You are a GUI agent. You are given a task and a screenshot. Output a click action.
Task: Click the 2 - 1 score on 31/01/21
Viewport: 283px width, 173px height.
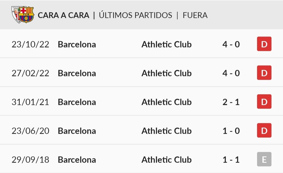coord(231,102)
